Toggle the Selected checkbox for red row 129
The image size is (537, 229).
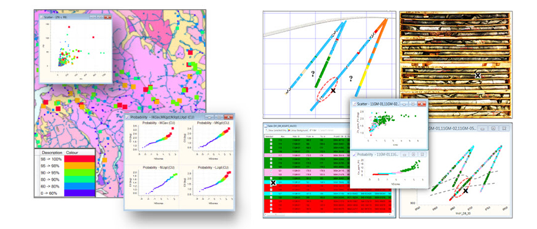point(271,202)
